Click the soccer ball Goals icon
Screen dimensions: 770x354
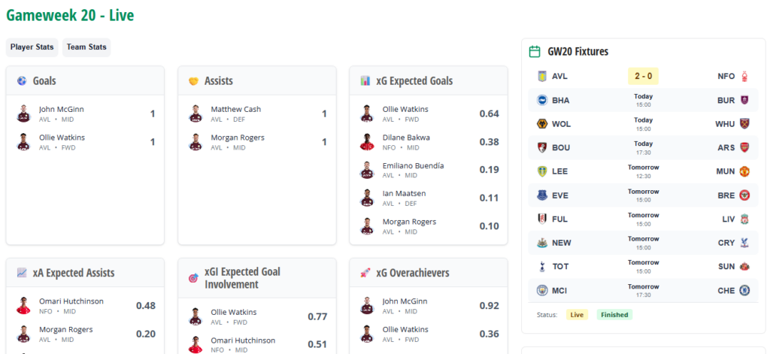22,80
